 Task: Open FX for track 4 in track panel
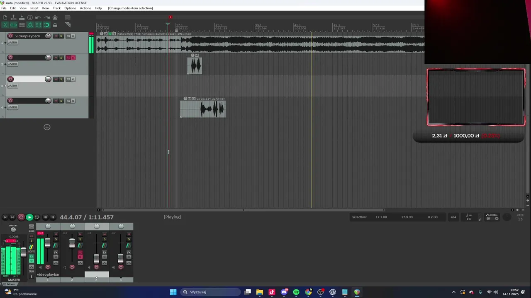click(68, 101)
